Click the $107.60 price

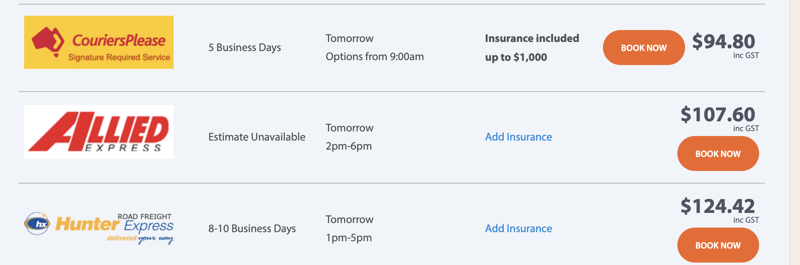tap(718, 115)
